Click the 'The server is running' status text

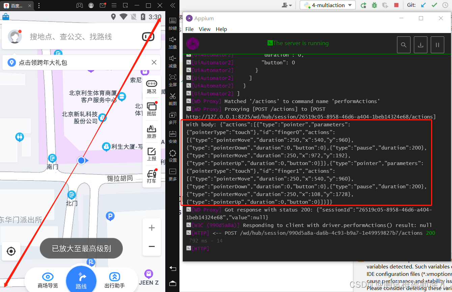coord(301,43)
